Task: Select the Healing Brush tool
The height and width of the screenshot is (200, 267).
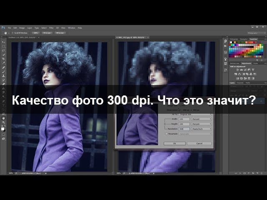Action: (3, 67)
